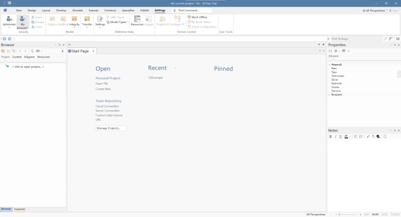Close the Start Page tab
401x217 pixels.
(93, 51)
